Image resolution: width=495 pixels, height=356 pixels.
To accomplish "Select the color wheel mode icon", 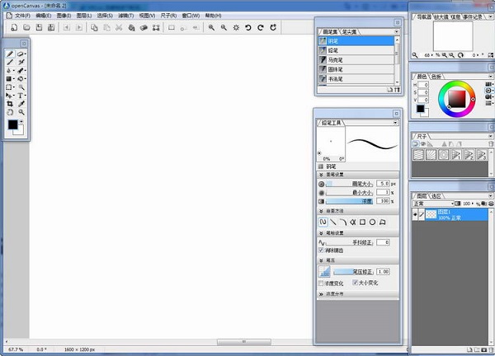I will coord(488,91).
